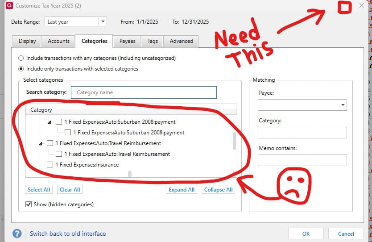Collapse the 'Auto:Travel Reimbursement' tree node
372x242 pixels.
pyautogui.click(x=41, y=143)
